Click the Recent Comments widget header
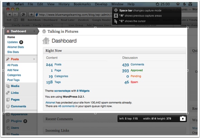 tap(80, 119)
